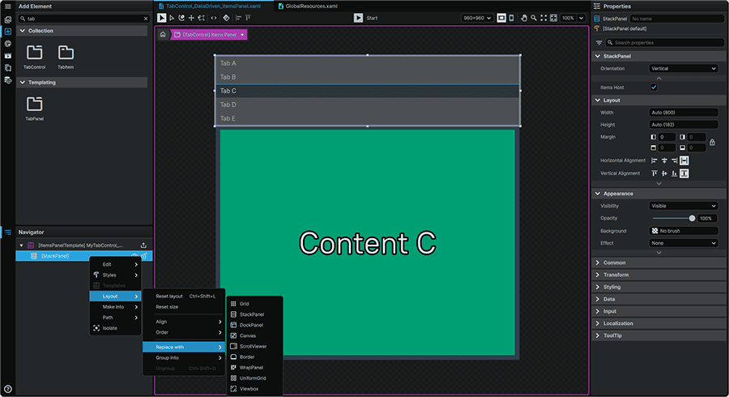Set vertical alignment to center

pyautogui.click(x=664, y=173)
